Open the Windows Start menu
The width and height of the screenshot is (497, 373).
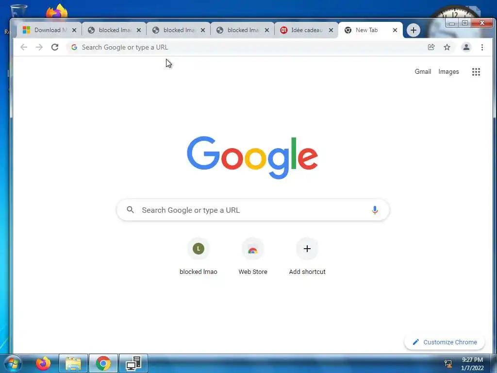coord(13,363)
